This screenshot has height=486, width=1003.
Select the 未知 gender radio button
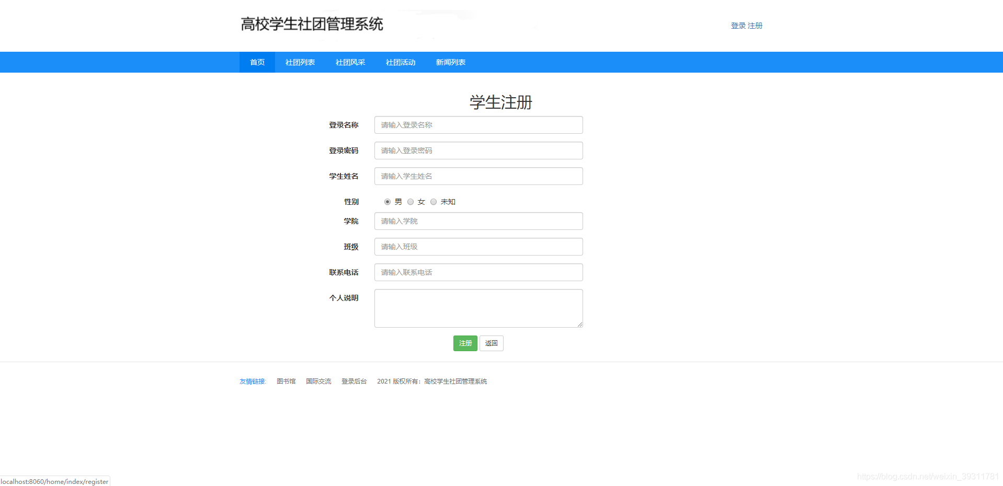coord(434,202)
